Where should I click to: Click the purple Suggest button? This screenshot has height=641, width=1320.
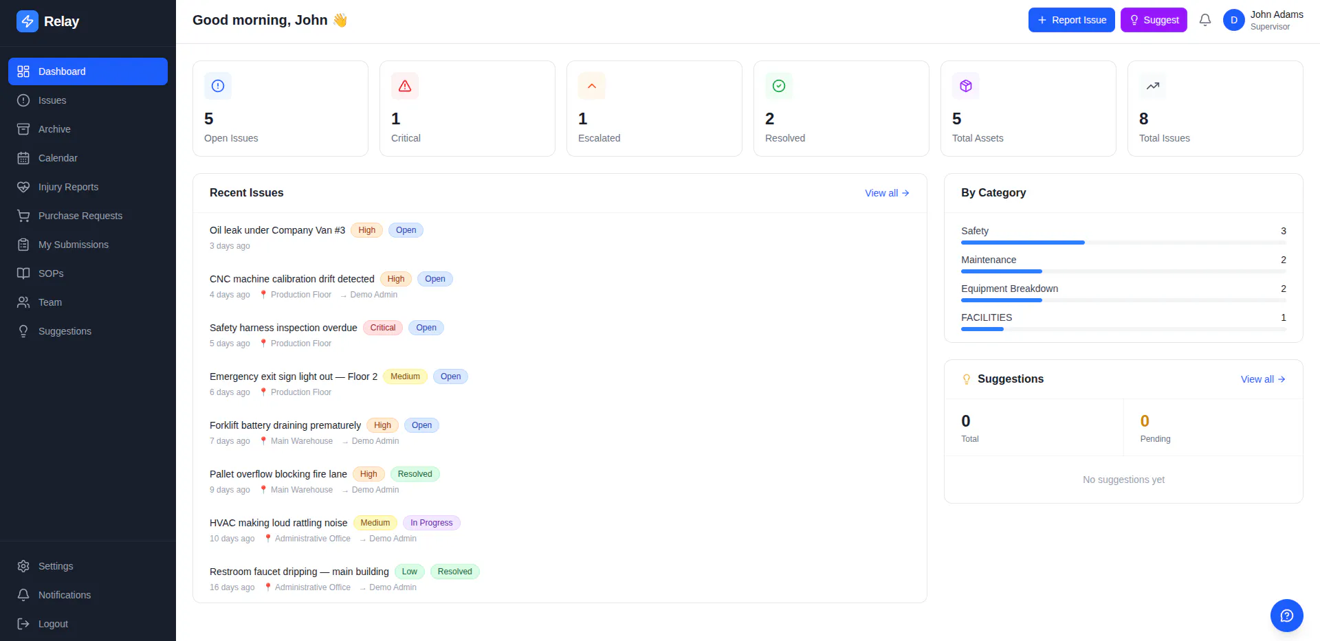[x=1154, y=20]
